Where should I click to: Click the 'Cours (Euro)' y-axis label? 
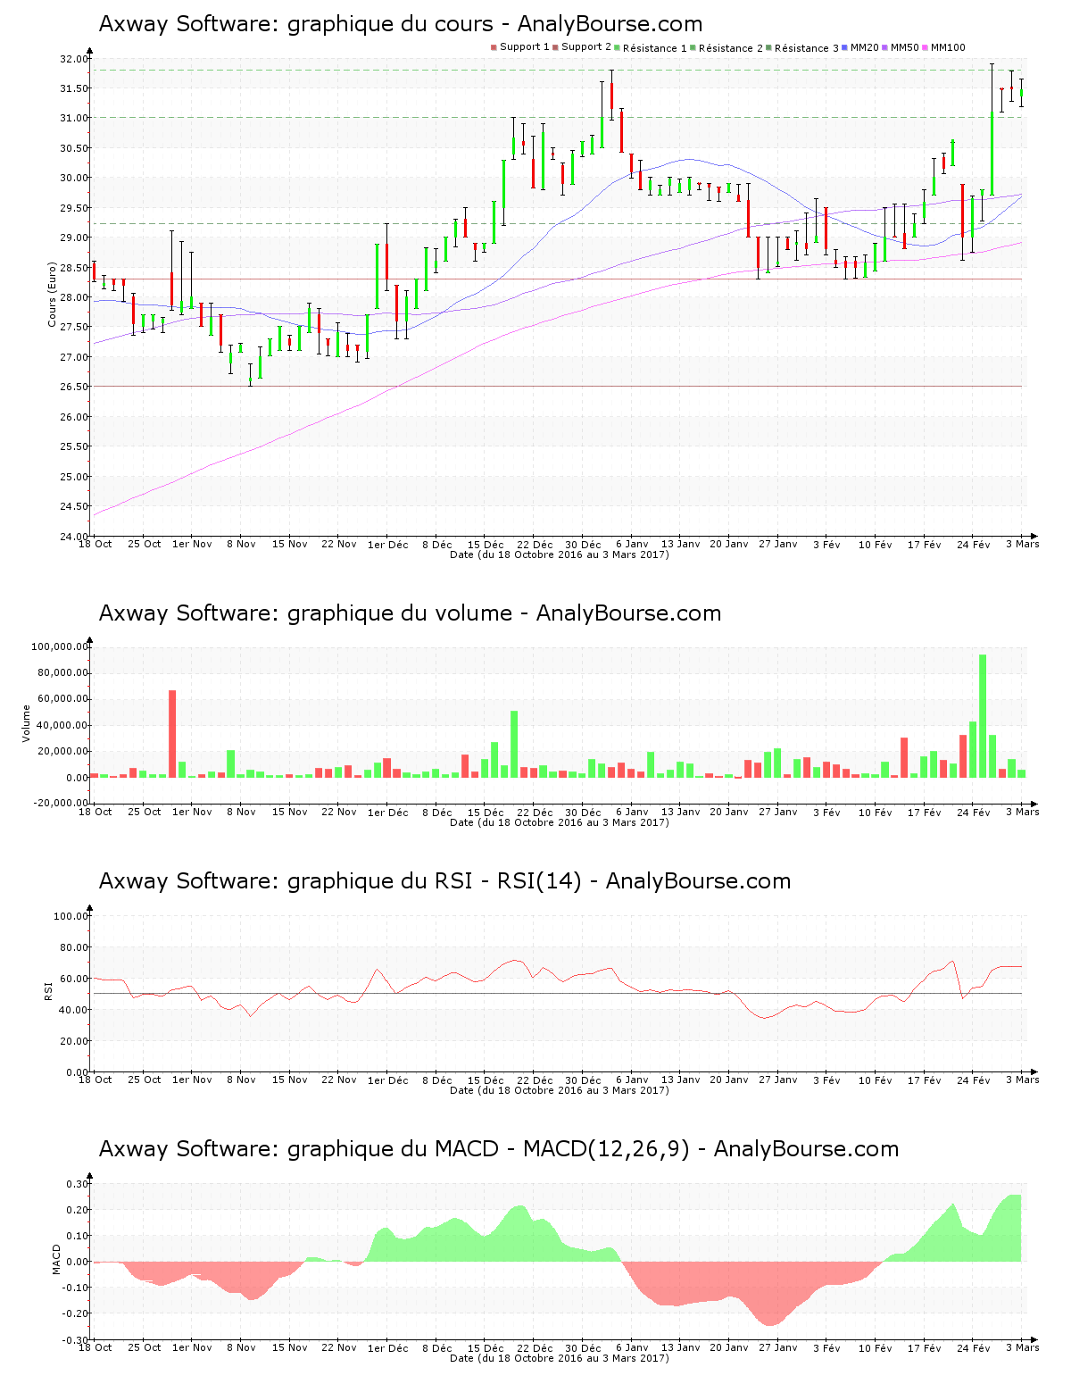tap(53, 294)
